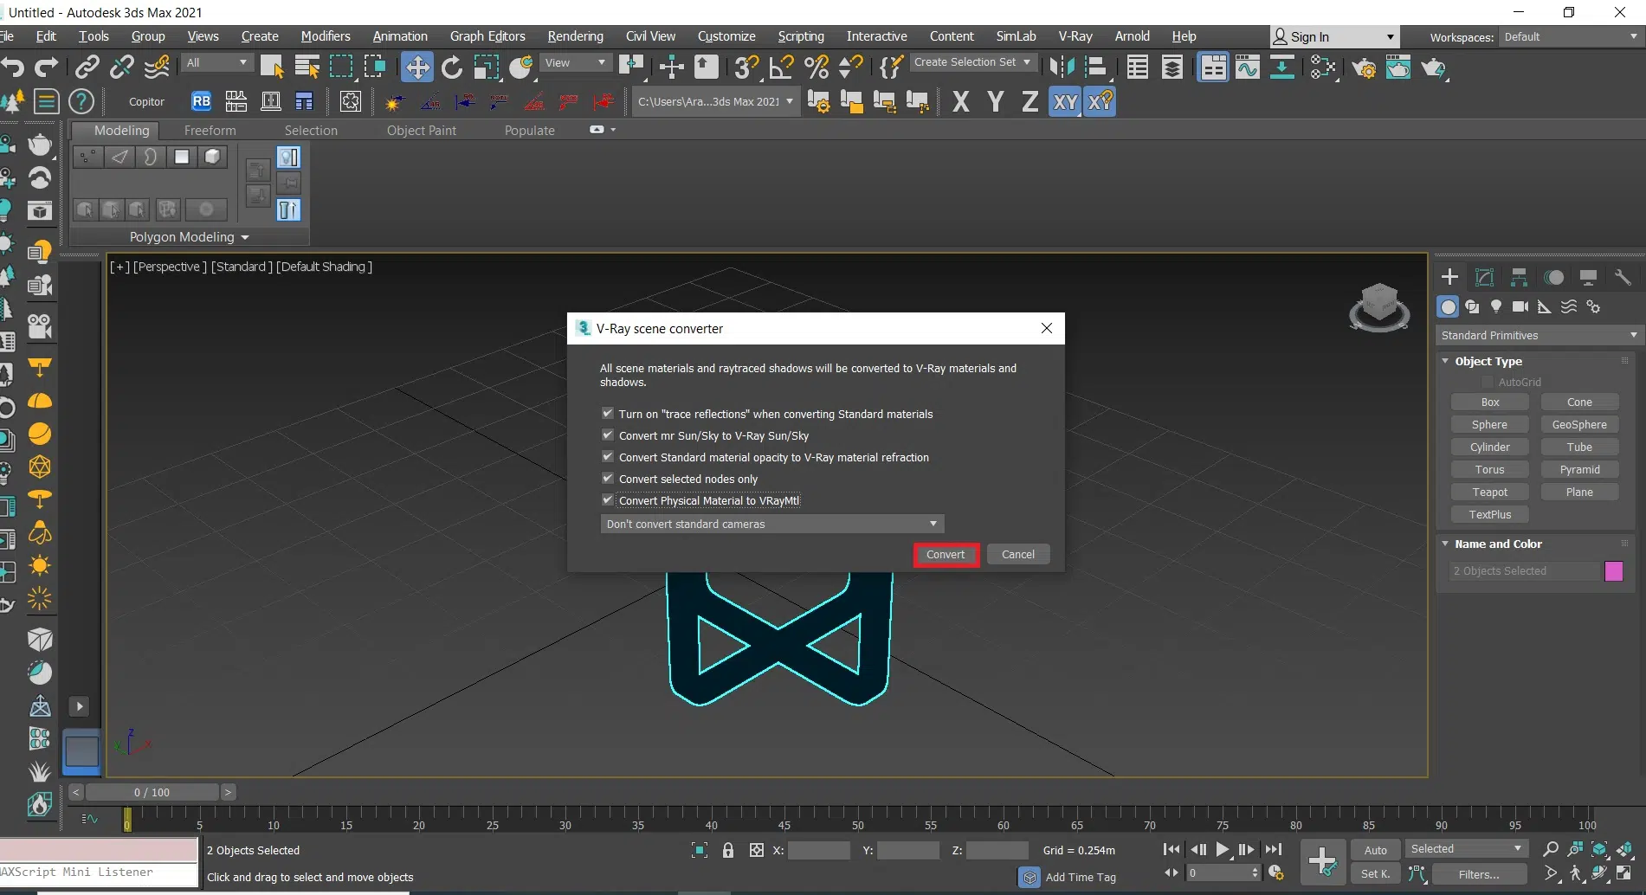
Task: Click the pink object color swatch
Action: tap(1613, 571)
